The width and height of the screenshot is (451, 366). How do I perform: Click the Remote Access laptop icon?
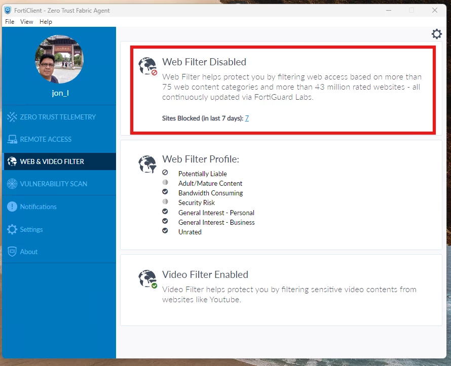12,139
